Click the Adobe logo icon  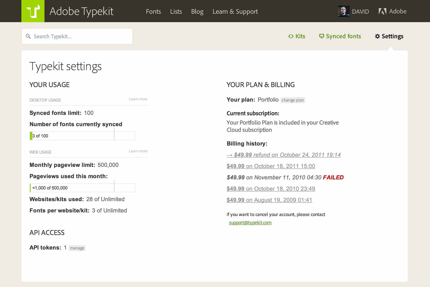tap(382, 11)
